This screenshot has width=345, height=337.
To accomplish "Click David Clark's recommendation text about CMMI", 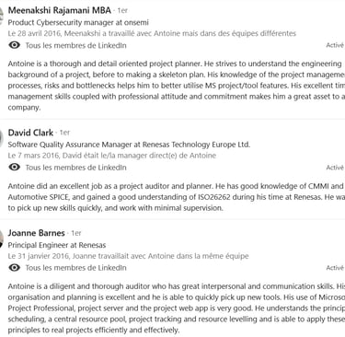I will (177, 197).
